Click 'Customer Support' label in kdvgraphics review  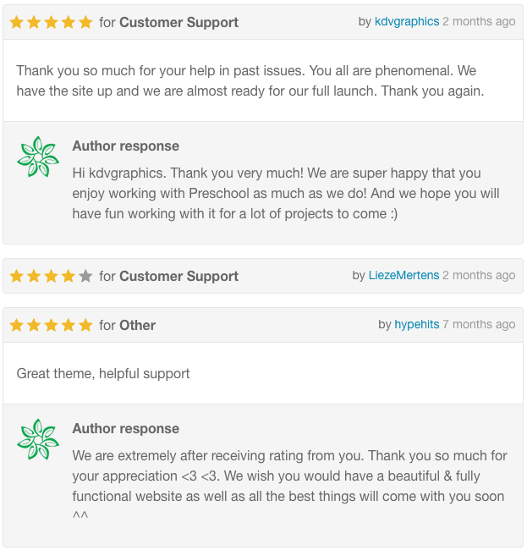click(178, 23)
